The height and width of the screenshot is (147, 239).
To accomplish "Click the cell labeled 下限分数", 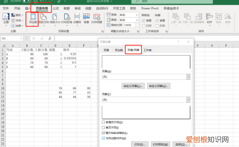I will (27, 50).
